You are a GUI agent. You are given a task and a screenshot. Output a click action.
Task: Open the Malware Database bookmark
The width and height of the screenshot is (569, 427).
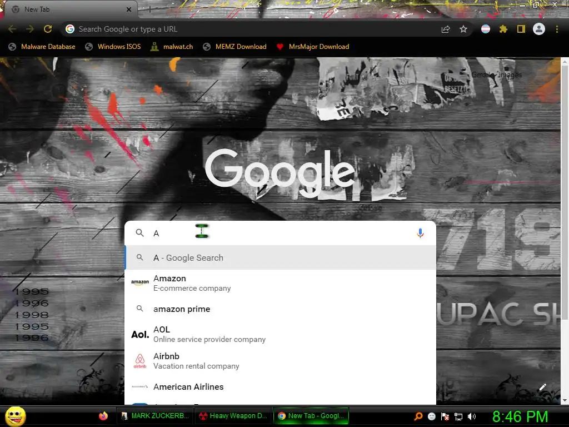click(42, 47)
